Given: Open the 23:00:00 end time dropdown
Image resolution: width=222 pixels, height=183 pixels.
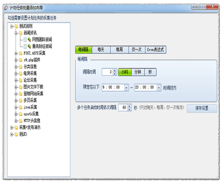Looking at the screenshot, I should [159, 88].
